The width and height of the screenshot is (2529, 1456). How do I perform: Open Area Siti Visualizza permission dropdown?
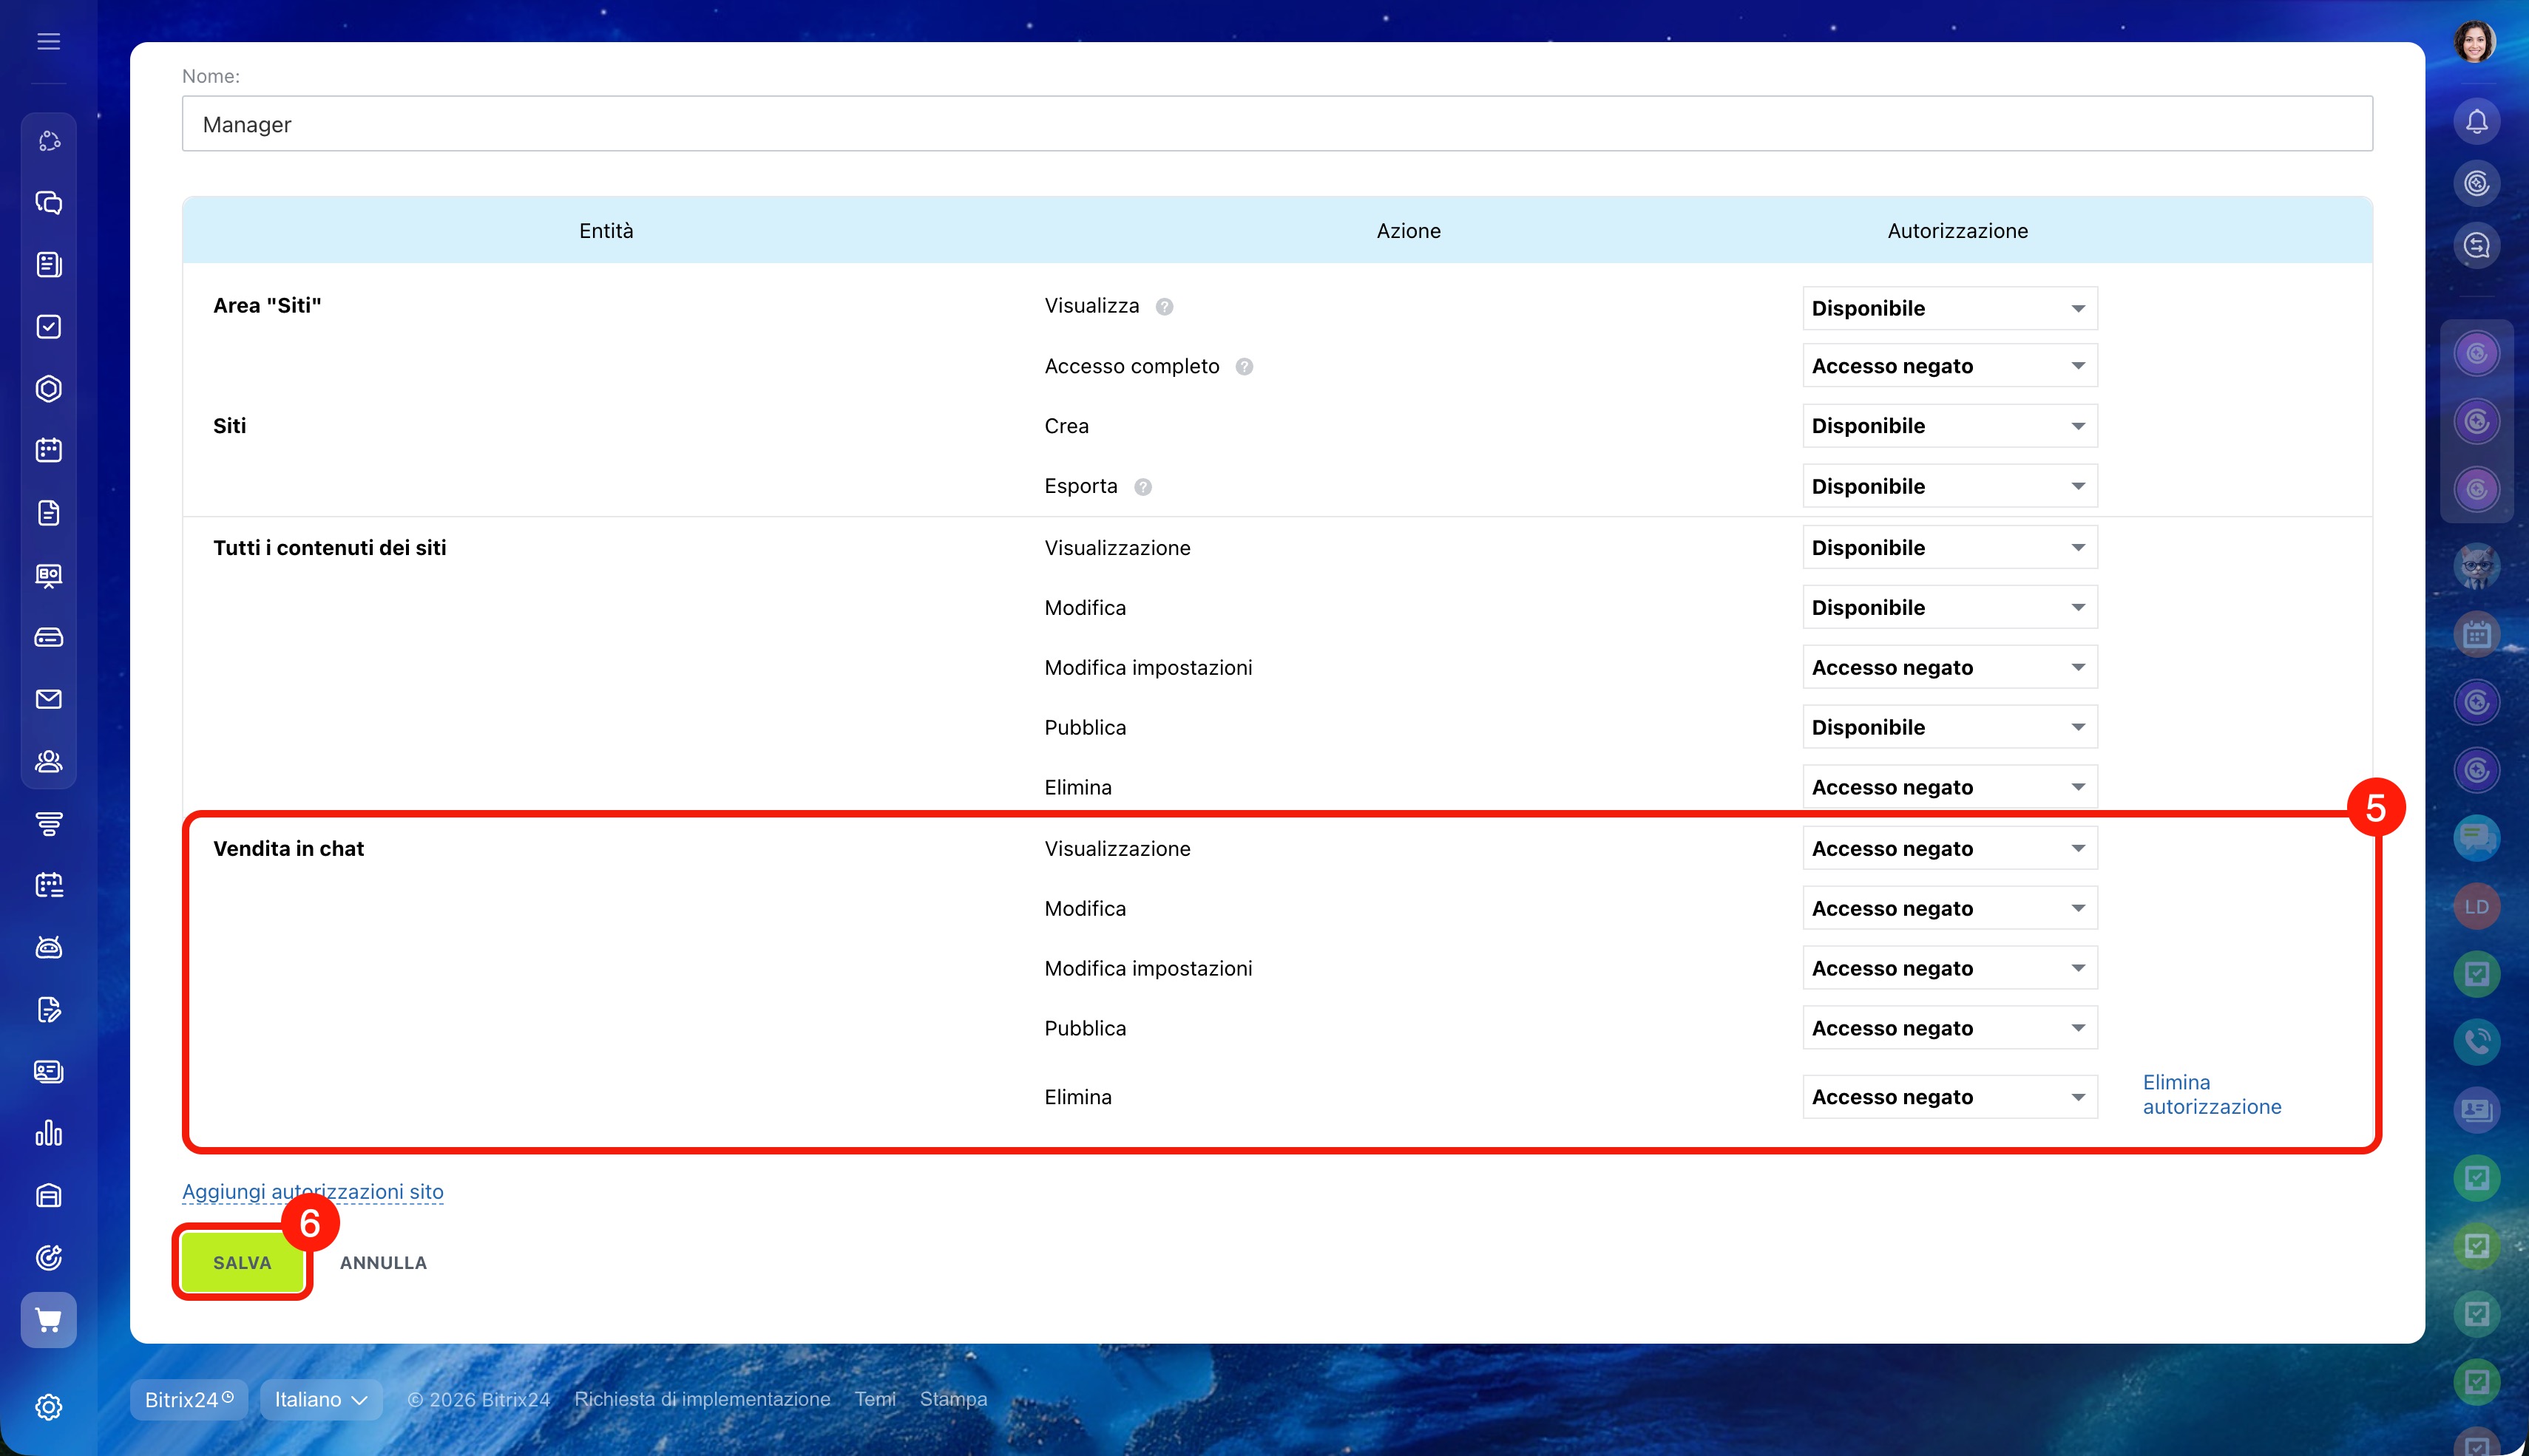1949,308
